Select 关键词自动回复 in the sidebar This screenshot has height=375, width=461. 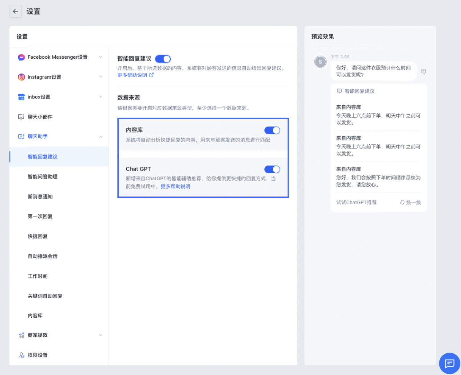(x=45, y=296)
